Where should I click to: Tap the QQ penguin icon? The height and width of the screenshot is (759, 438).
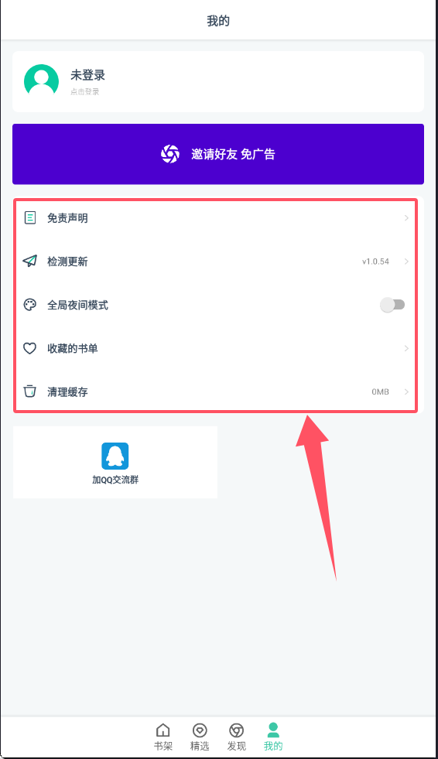click(x=115, y=456)
